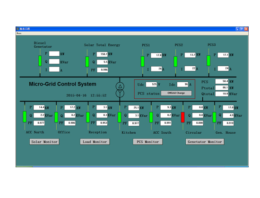Viewport: 260px width, 198px height.
Task: Open the Menu in the menu bar
Action: pos(19,33)
